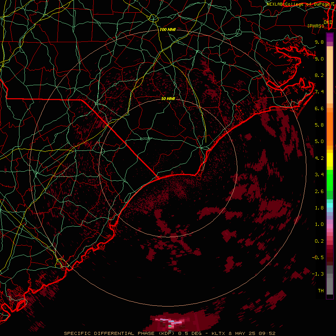Click the 9.0 value on the color scale

319,59
